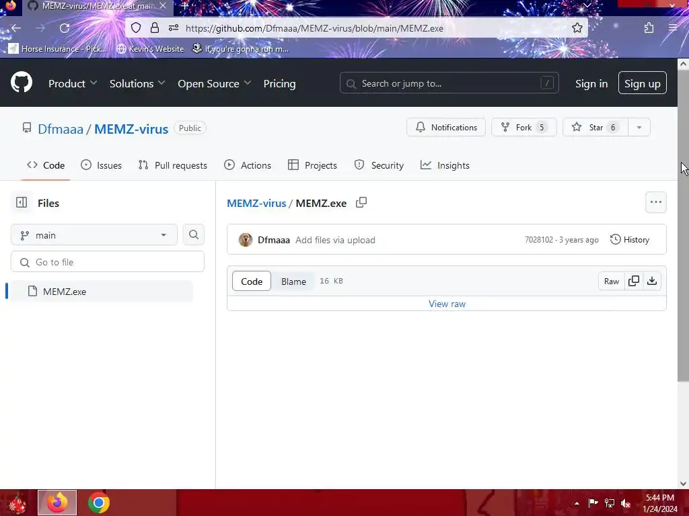Close the MEMZ-virus browser tab
This screenshot has width=689, height=516.
pos(163,6)
